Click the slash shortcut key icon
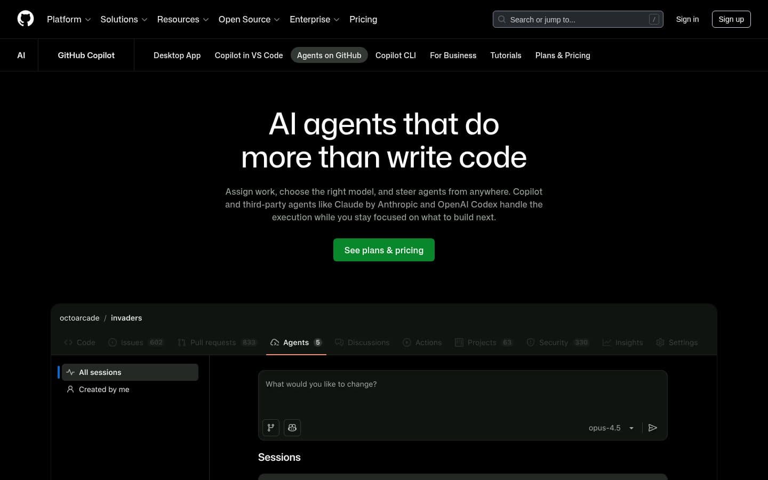768x480 pixels. (x=654, y=19)
